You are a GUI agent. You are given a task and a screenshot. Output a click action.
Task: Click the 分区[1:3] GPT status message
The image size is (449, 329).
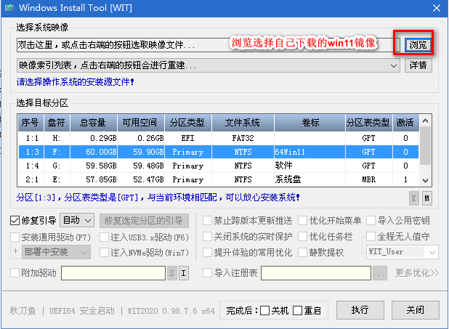click(158, 198)
